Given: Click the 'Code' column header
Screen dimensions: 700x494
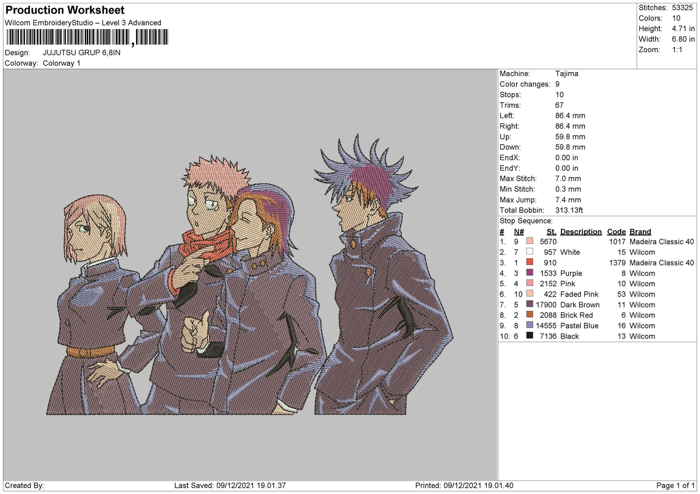Looking at the screenshot, I should pos(616,232).
